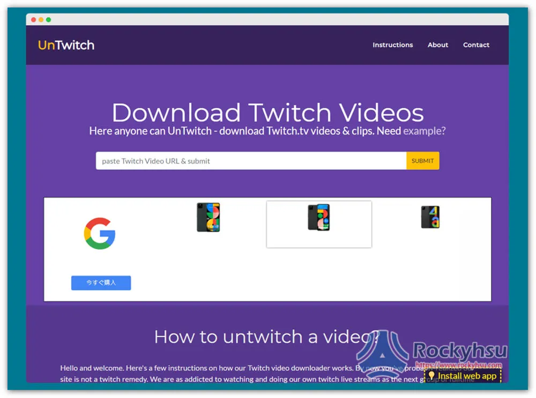This screenshot has width=536, height=398.
Task: Open the About page link
Action: tap(437, 45)
